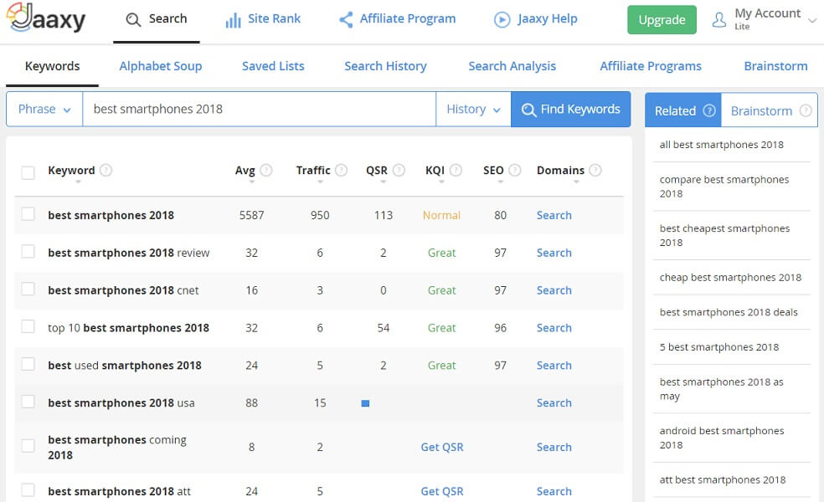
Task: Select related keyword 'compare best smartphones 2018'
Action: (724, 187)
